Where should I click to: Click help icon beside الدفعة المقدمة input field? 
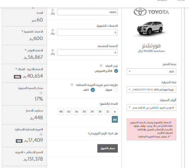pos(53,50)
